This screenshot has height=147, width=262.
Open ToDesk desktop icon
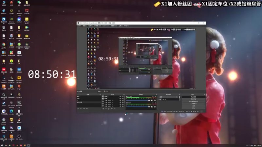pyautogui.click(x=19, y=129)
